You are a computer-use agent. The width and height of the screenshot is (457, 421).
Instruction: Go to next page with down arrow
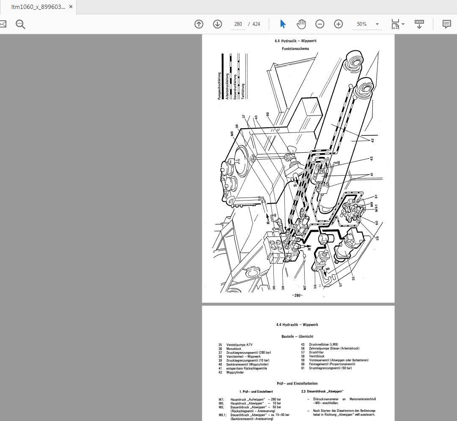(217, 24)
